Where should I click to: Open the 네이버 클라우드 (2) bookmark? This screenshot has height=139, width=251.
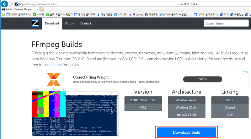206,14
